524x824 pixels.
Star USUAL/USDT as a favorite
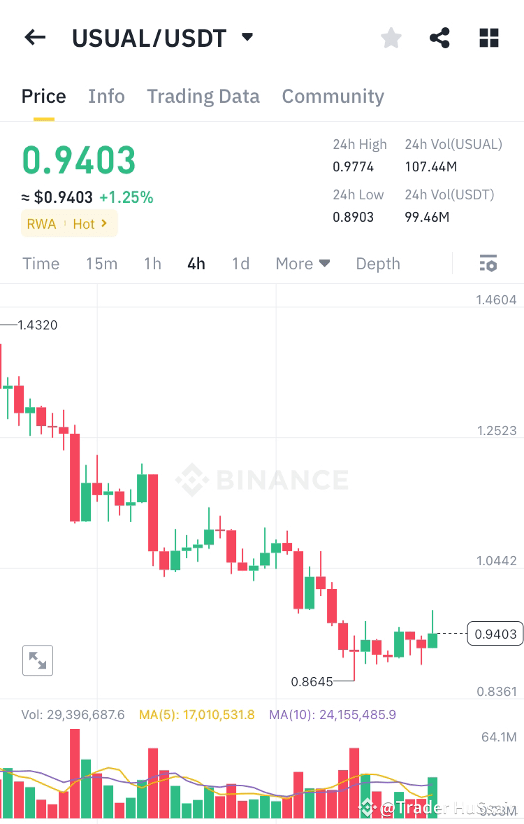tap(391, 38)
